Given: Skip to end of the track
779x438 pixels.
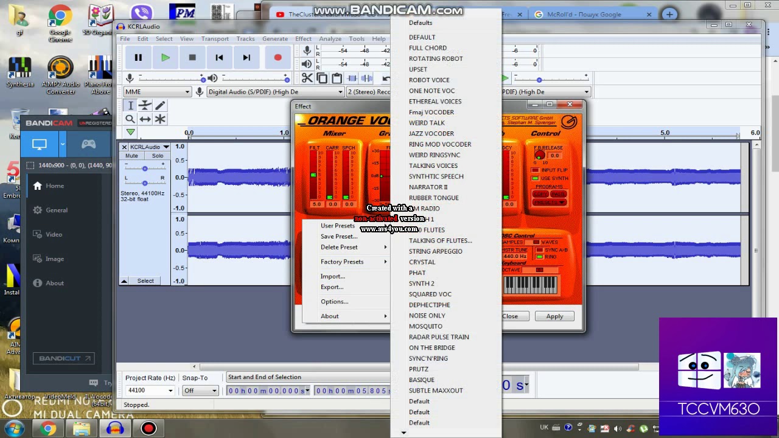Looking at the screenshot, I should (x=246, y=58).
